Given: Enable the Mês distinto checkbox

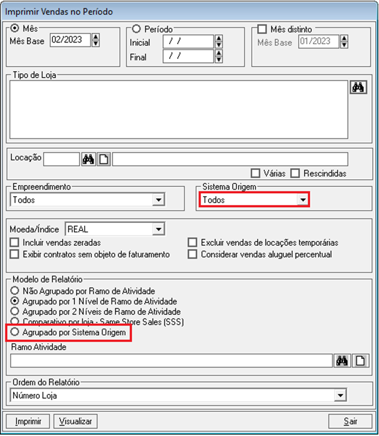Looking at the screenshot, I should pos(262,29).
